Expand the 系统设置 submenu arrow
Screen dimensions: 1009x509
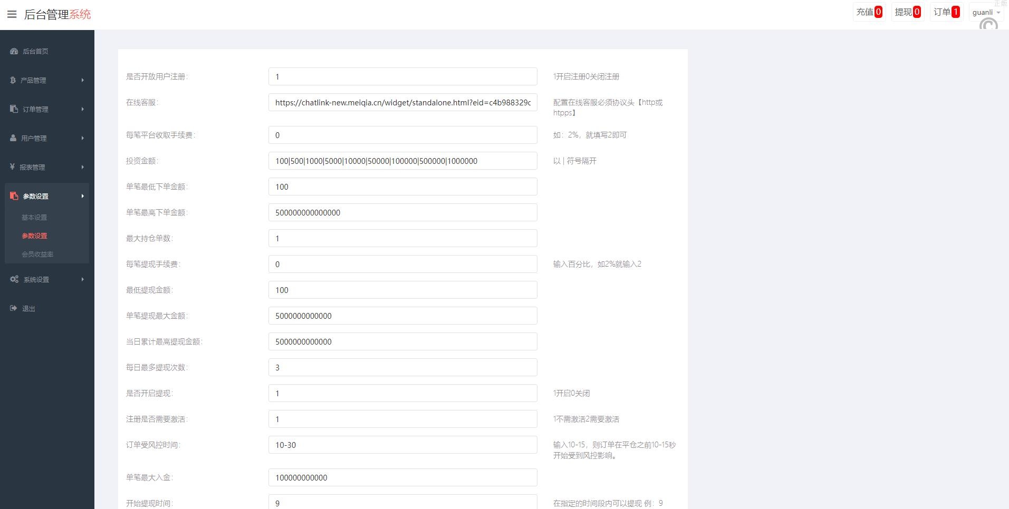click(82, 279)
